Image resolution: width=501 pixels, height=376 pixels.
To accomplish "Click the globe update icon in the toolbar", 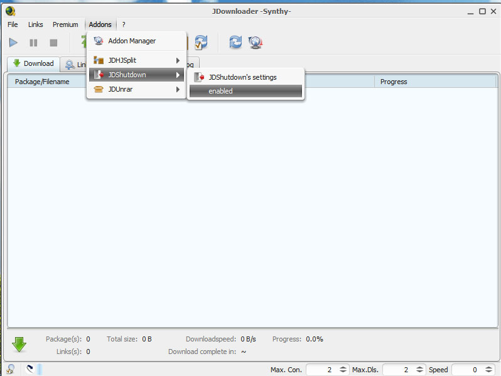I will coord(255,43).
